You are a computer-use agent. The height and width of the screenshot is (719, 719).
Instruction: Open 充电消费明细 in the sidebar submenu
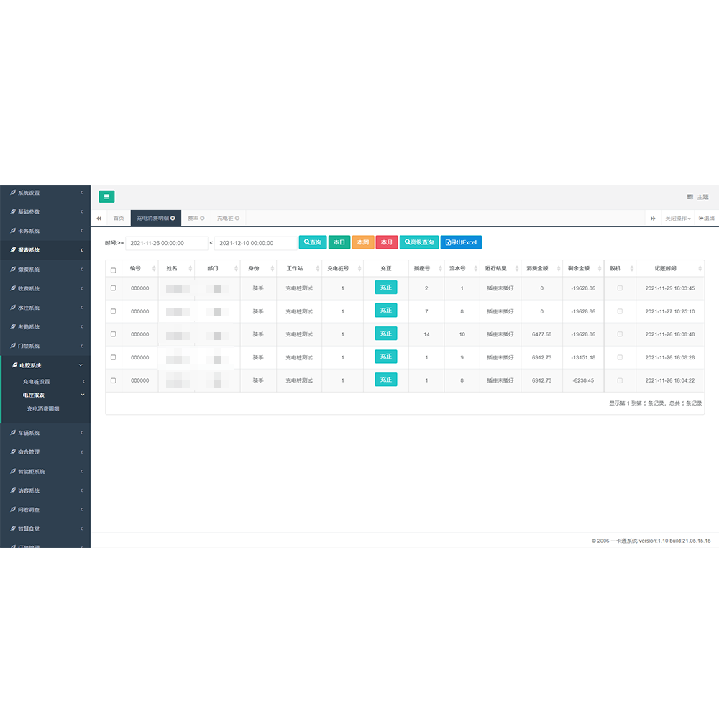[43, 408]
